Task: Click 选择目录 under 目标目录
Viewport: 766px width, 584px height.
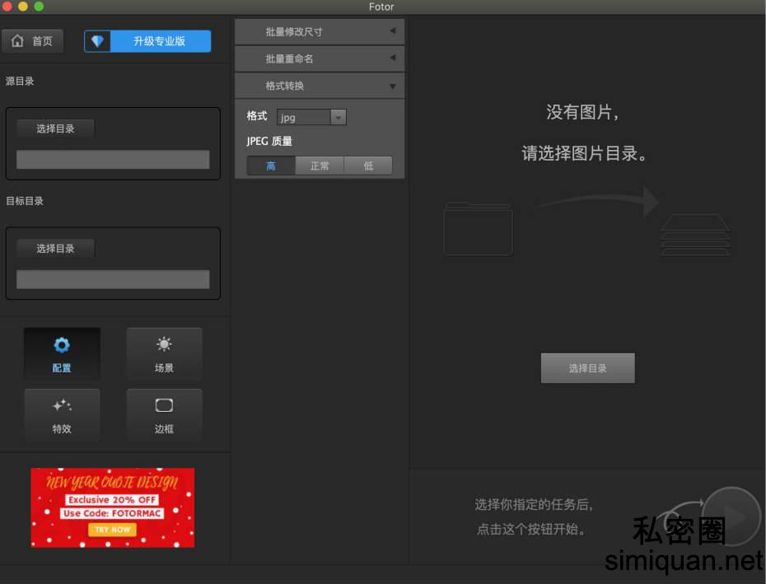Action: (55, 247)
